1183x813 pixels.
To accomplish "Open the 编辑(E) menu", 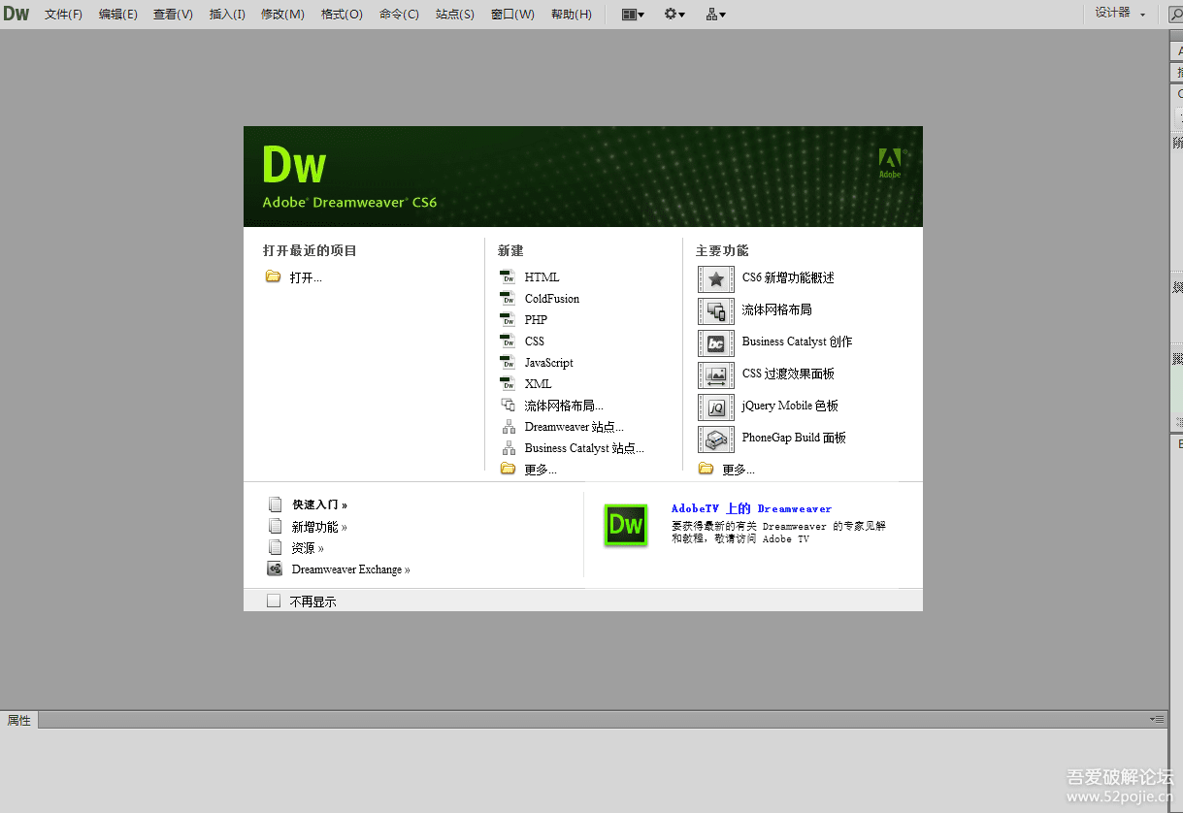I will [118, 15].
